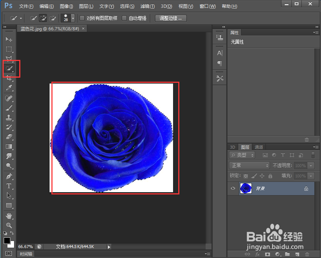Toggle lock image pixels brush icon
This screenshot has width=321, height=258.
254,176
